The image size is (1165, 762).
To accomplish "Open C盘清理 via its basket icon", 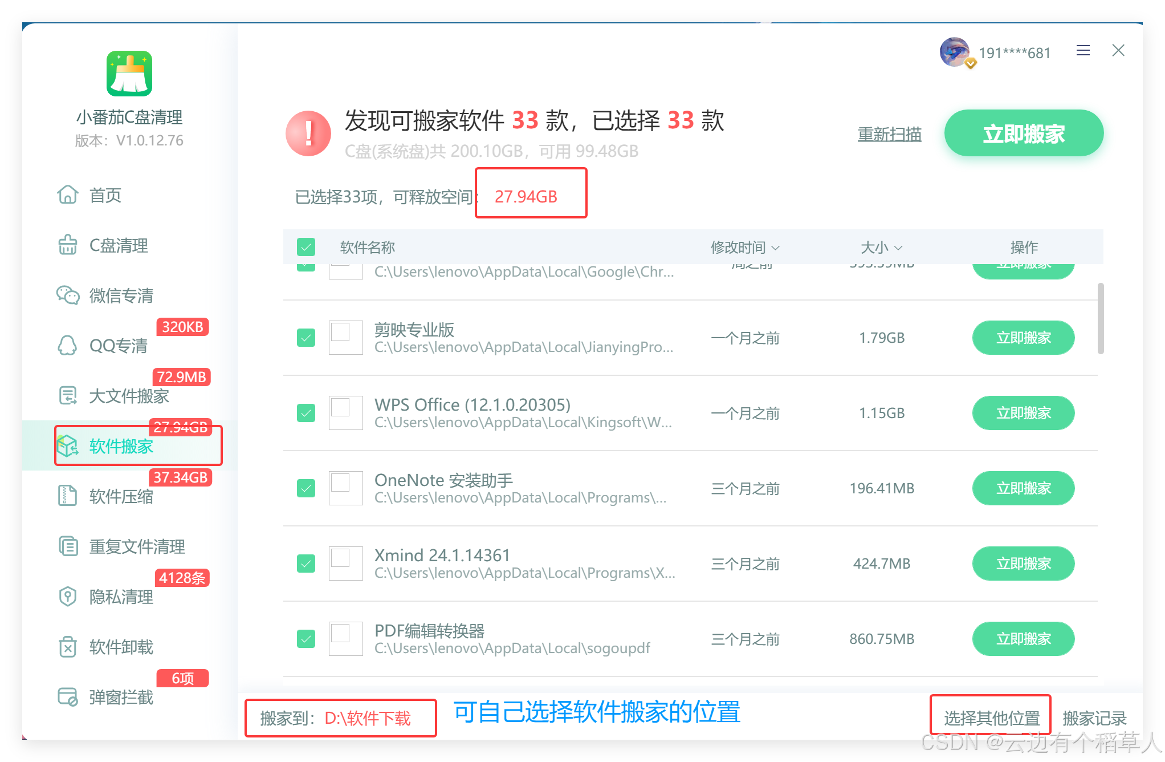I will coord(67,245).
